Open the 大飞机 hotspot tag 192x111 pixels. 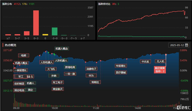pyautogui.click(x=51, y=69)
